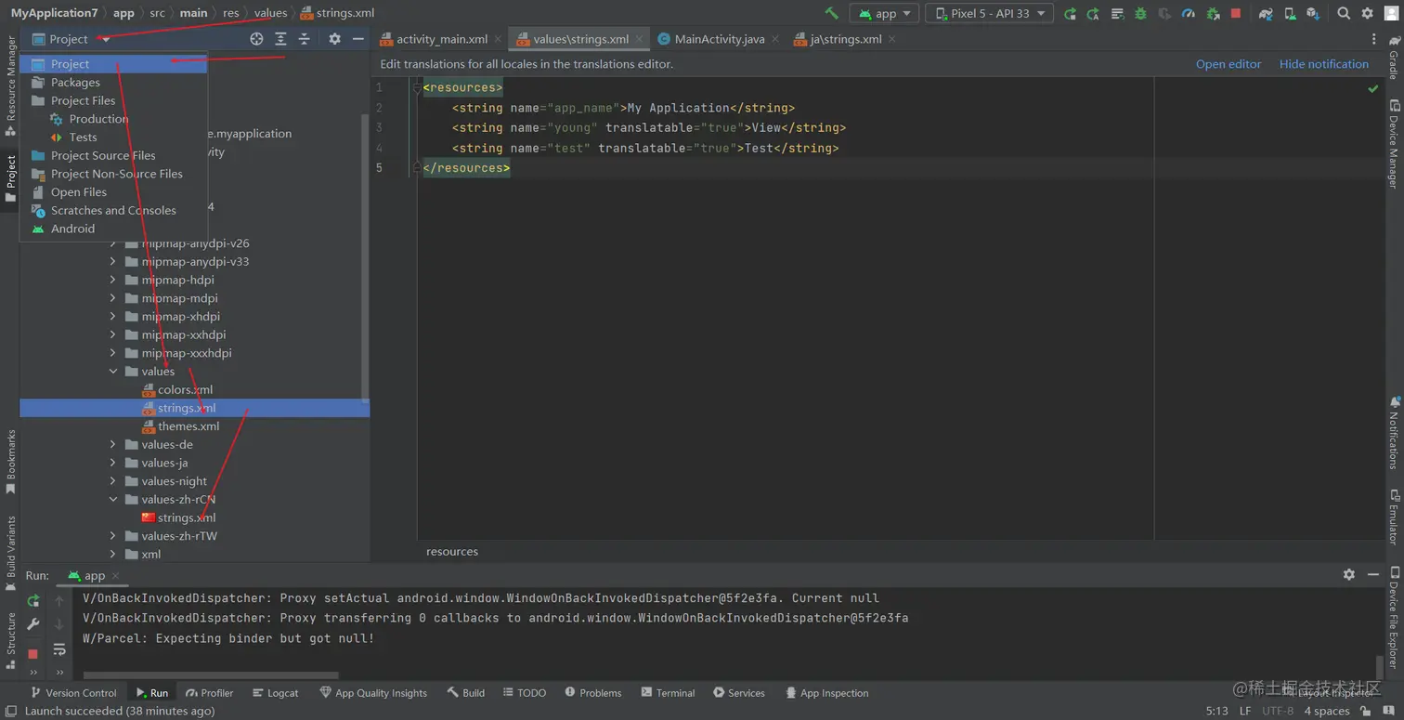Expand the mipmap-xxxhdpi folder
This screenshot has height=720, width=1404.
tap(112, 353)
